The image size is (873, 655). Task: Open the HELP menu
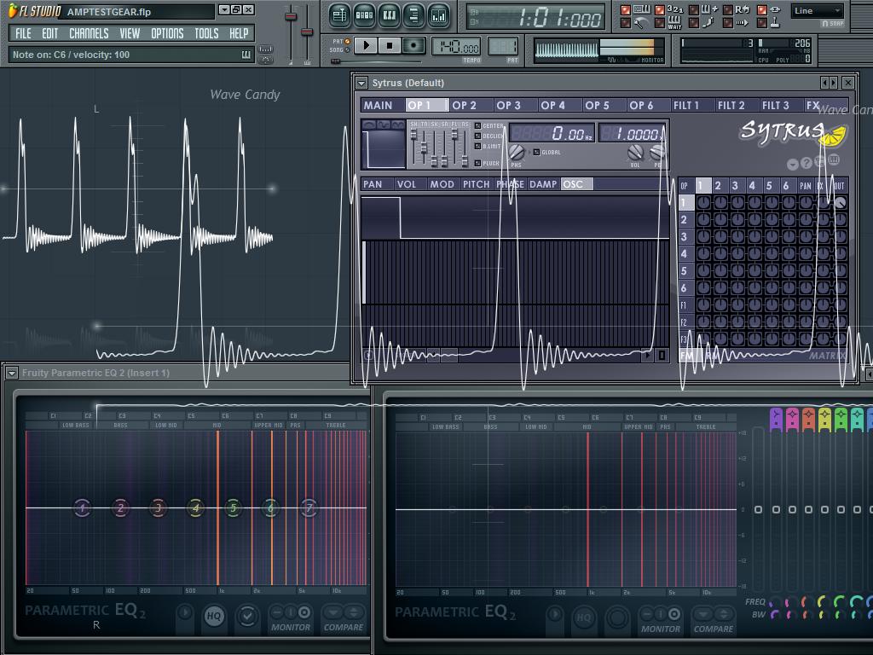[x=239, y=33]
